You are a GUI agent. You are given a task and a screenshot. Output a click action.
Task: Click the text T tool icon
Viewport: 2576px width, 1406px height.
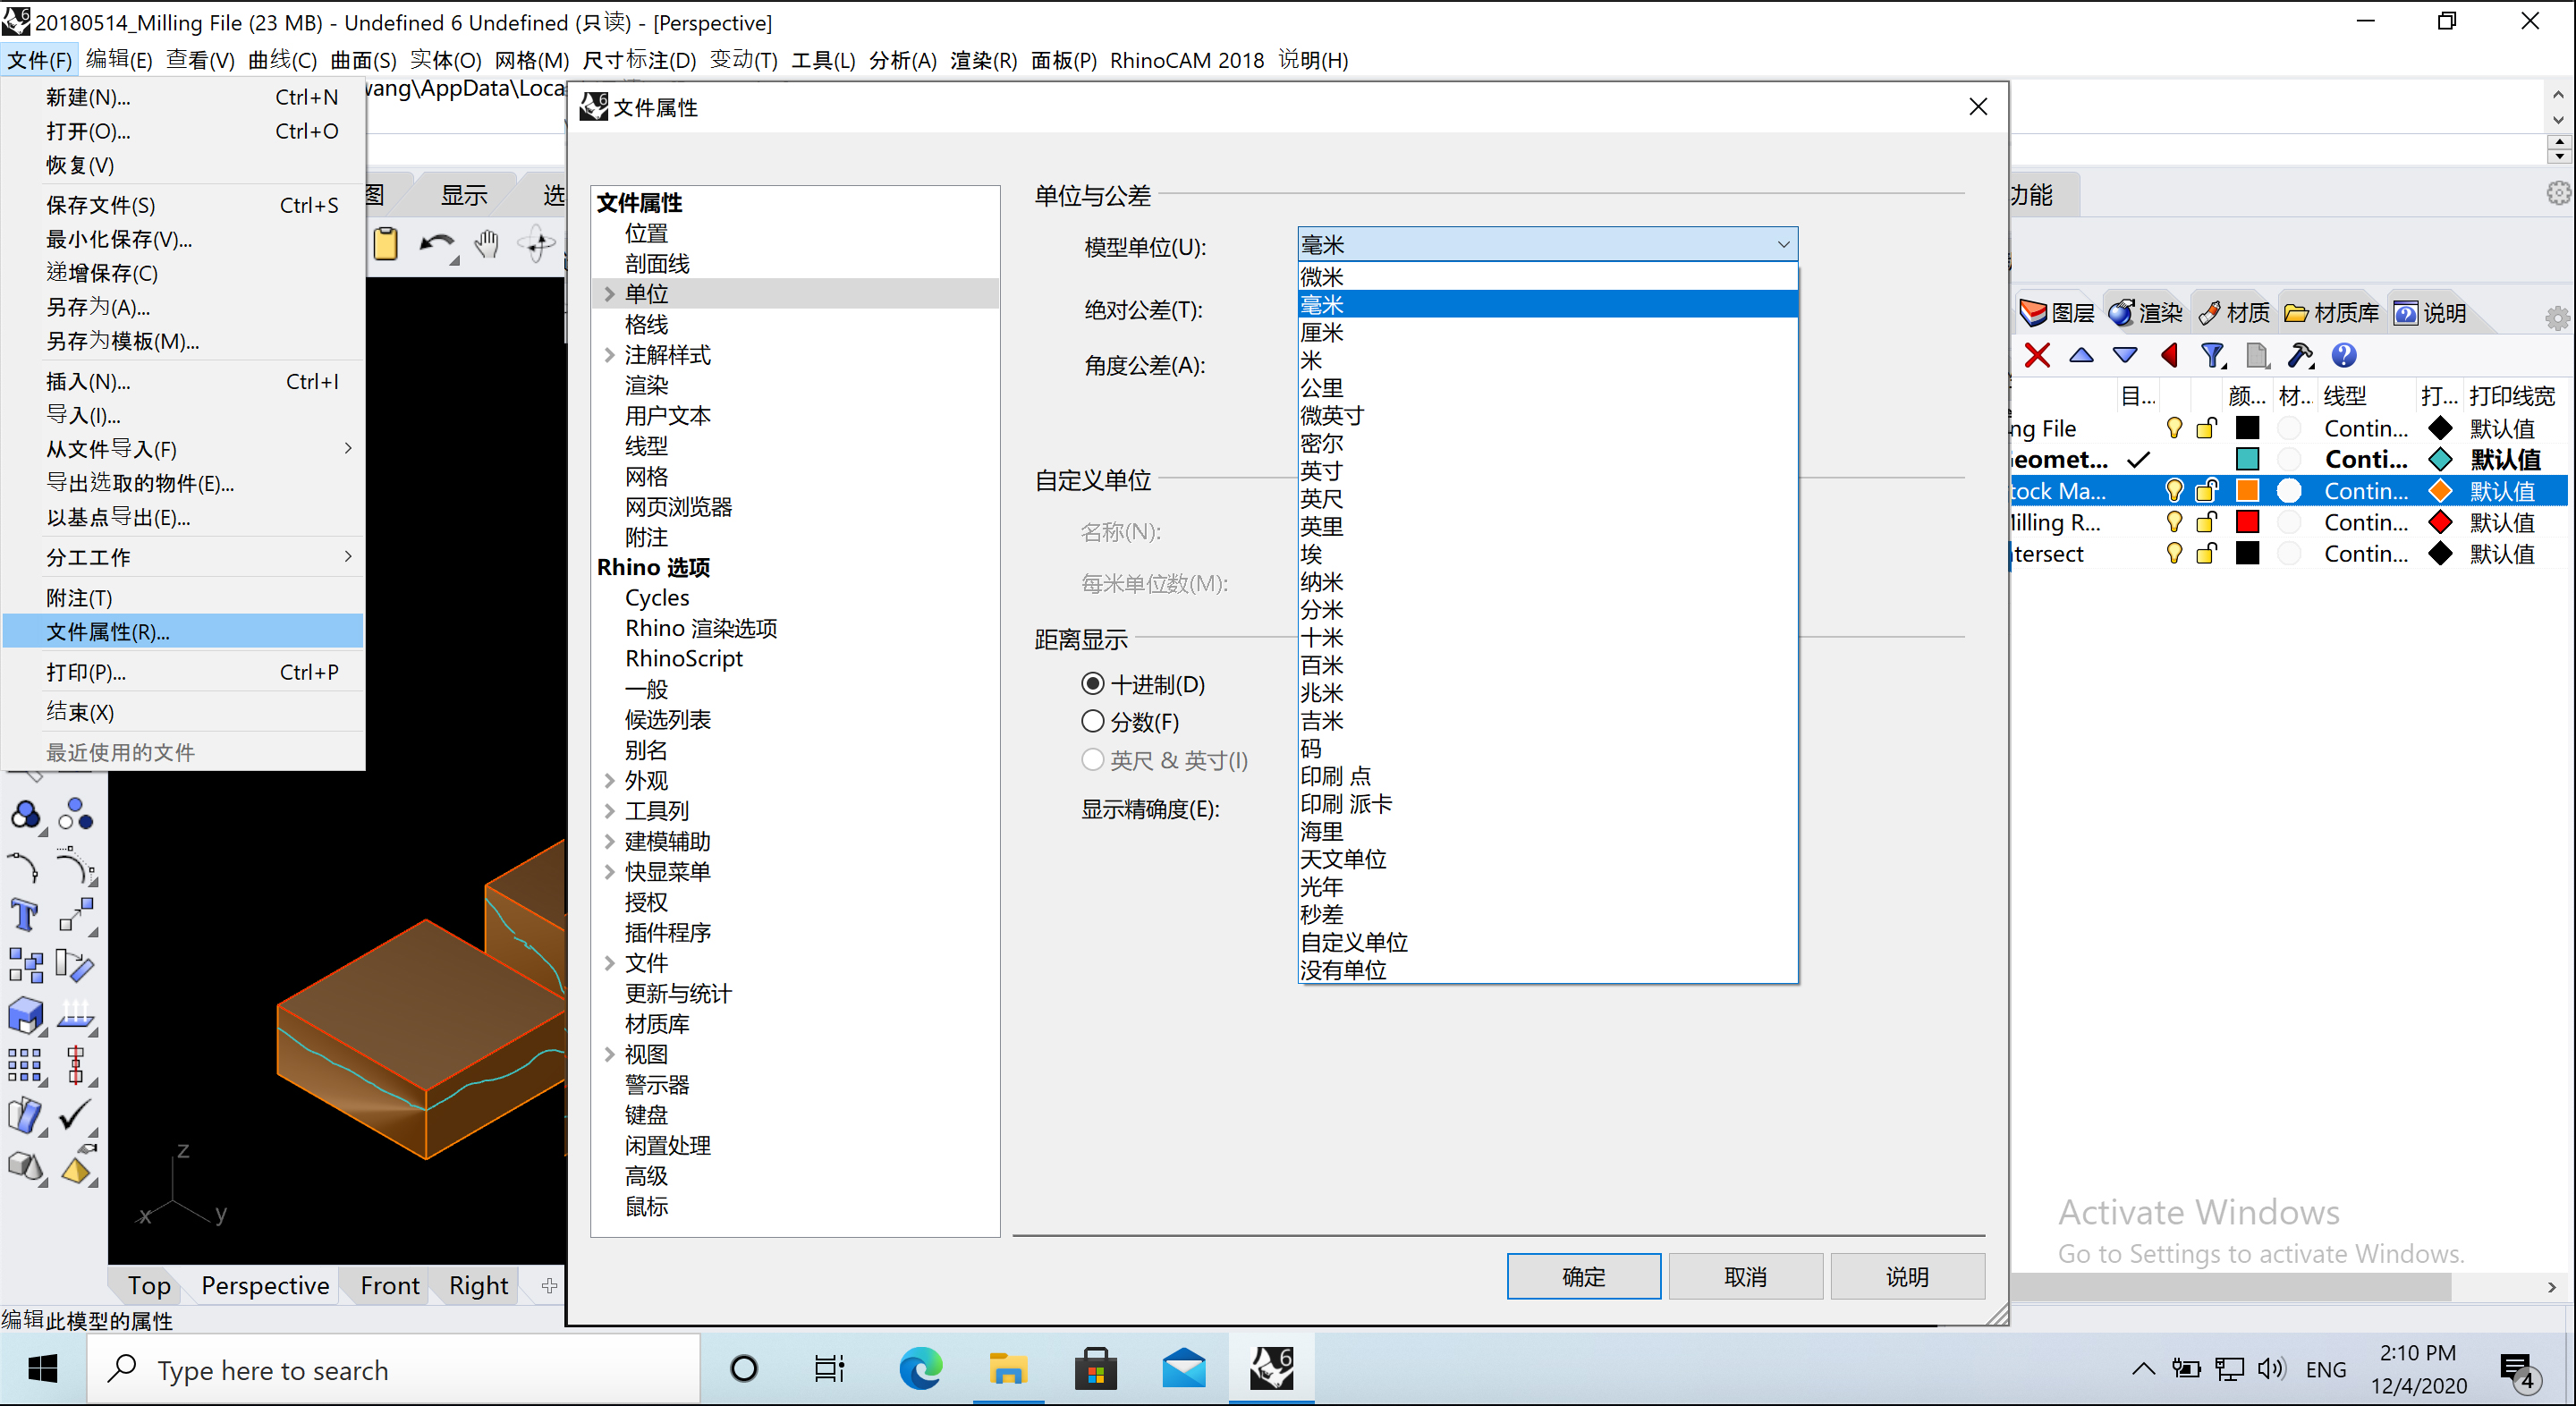[x=24, y=915]
